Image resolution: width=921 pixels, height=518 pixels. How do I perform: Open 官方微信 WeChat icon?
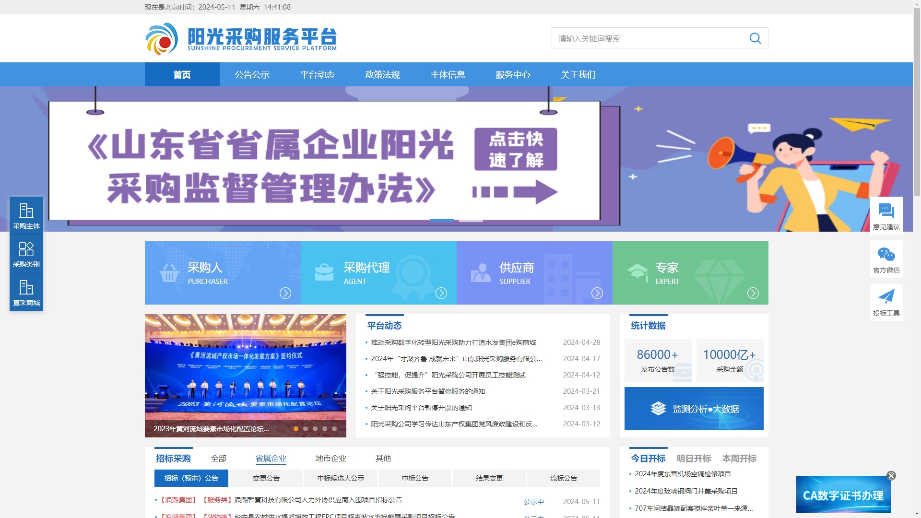[x=886, y=259]
